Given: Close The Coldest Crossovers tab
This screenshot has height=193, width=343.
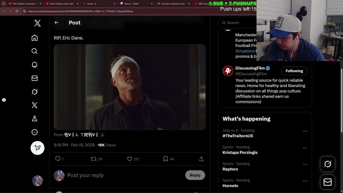Looking at the screenshot, I should pos(40,4).
